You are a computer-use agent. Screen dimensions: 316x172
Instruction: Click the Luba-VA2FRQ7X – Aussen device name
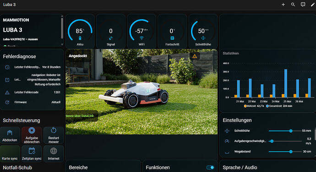tap(20, 39)
